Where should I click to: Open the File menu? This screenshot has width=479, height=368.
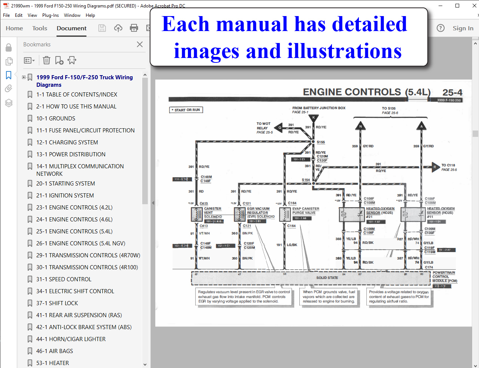(x=6, y=15)
